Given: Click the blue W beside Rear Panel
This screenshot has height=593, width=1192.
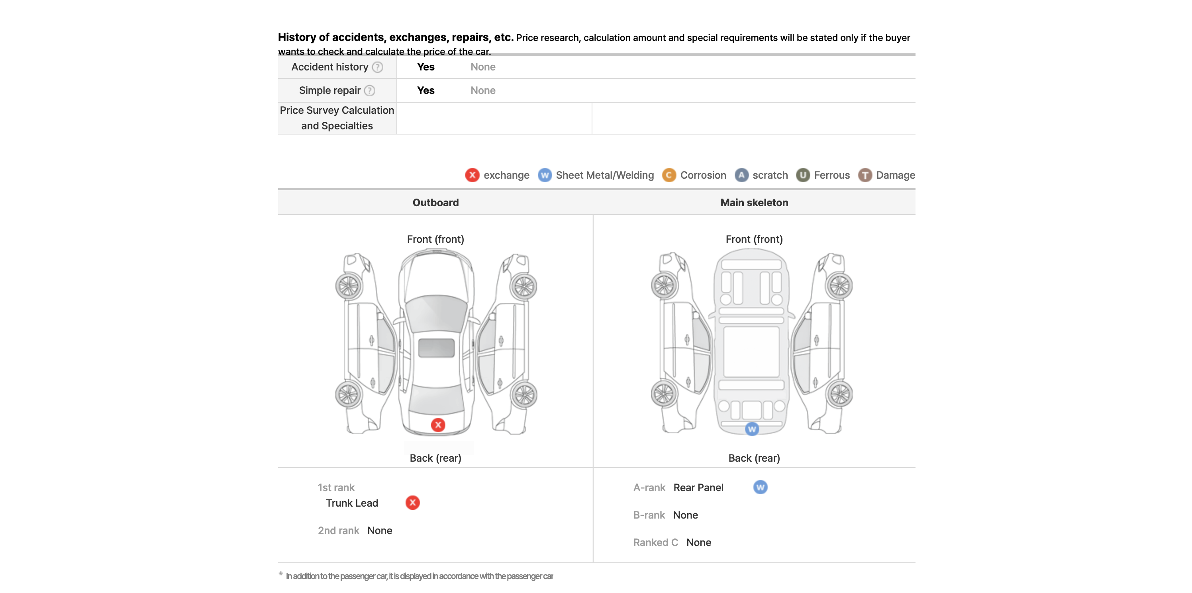Looking at the screenshot, I should click(x=760, y=487).
